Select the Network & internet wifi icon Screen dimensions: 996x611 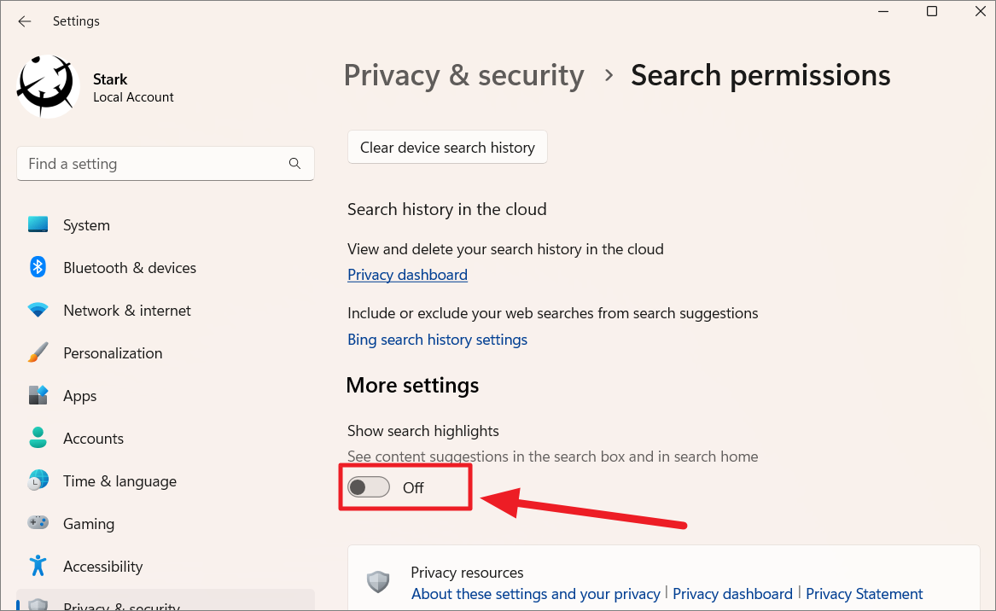pos(38,311)
